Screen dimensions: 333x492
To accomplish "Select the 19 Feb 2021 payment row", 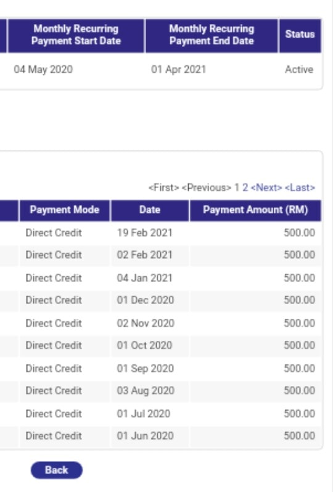I will (160, 232).
